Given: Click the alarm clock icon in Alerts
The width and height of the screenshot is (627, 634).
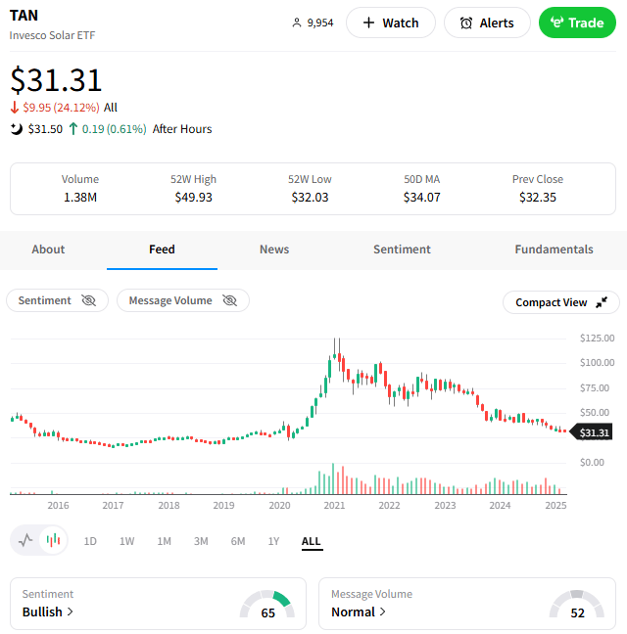Looking at the screenshot, I should click(x=466, y=23).
